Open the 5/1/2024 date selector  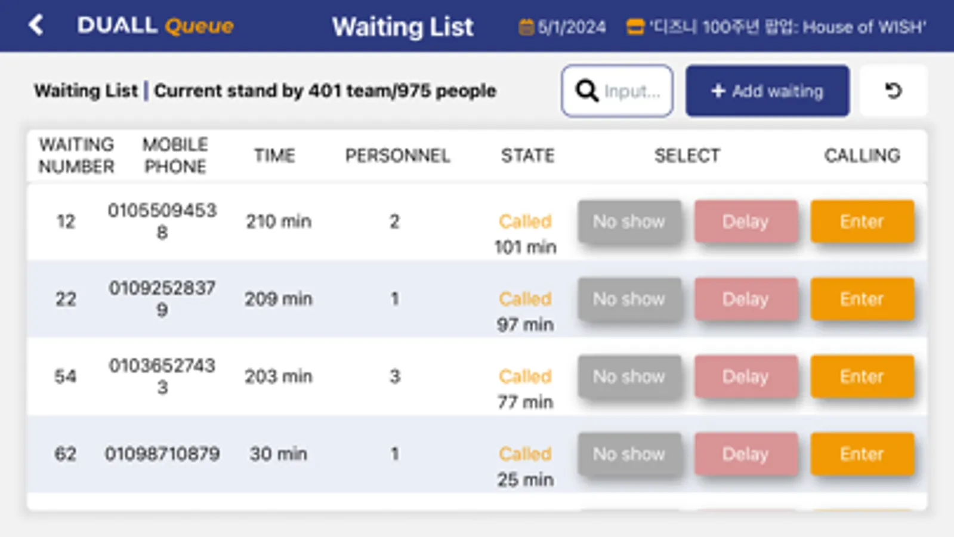(572, 27)
